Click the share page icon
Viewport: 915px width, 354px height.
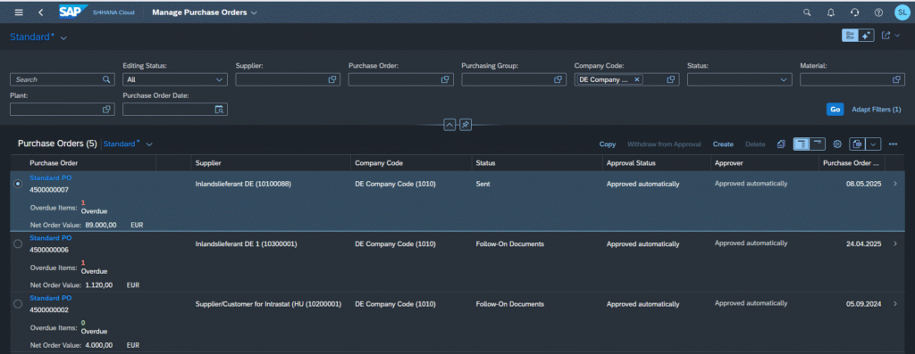point(886,36)
